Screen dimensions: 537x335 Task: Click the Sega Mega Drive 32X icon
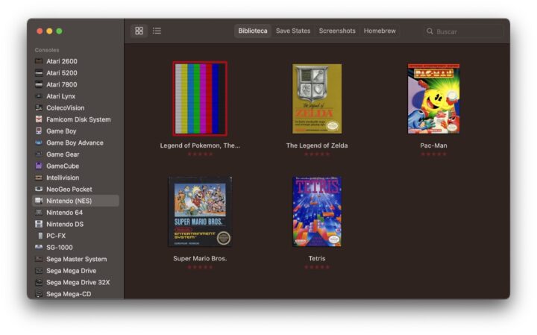[39, 283]
